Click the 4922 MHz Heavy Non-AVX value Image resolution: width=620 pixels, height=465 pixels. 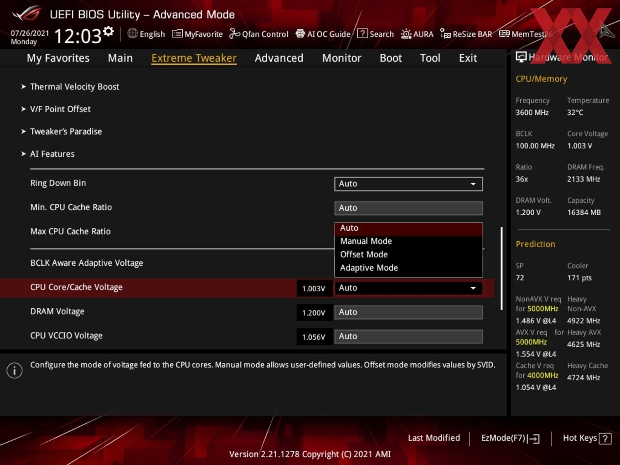click(x=584, y=321)
